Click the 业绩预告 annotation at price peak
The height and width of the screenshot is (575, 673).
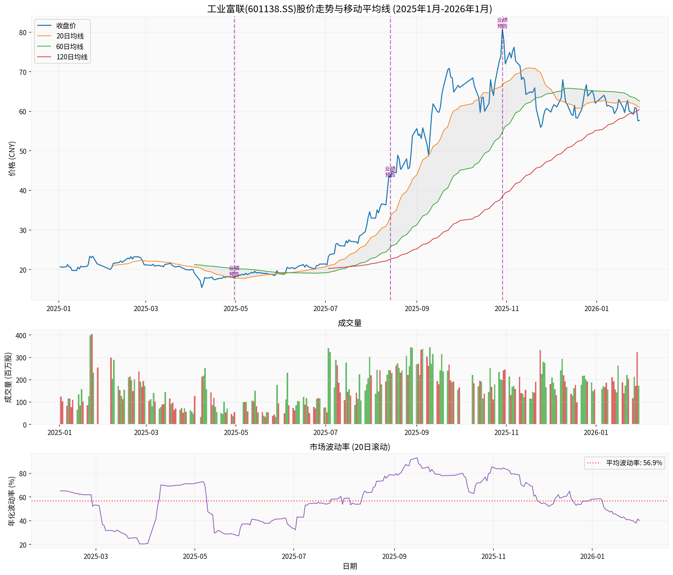coord(502,23)
